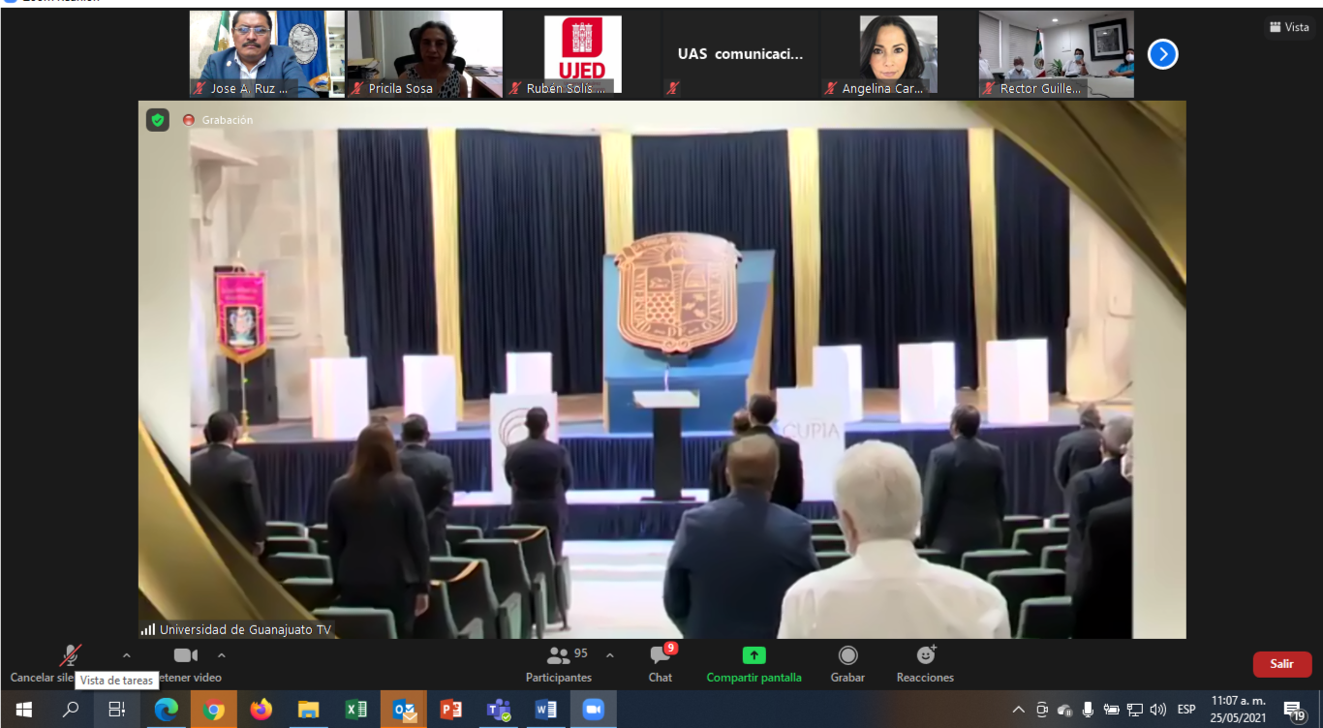
Task: Unmute the microphone in Zoom
Action: click(x=69, y=656)
